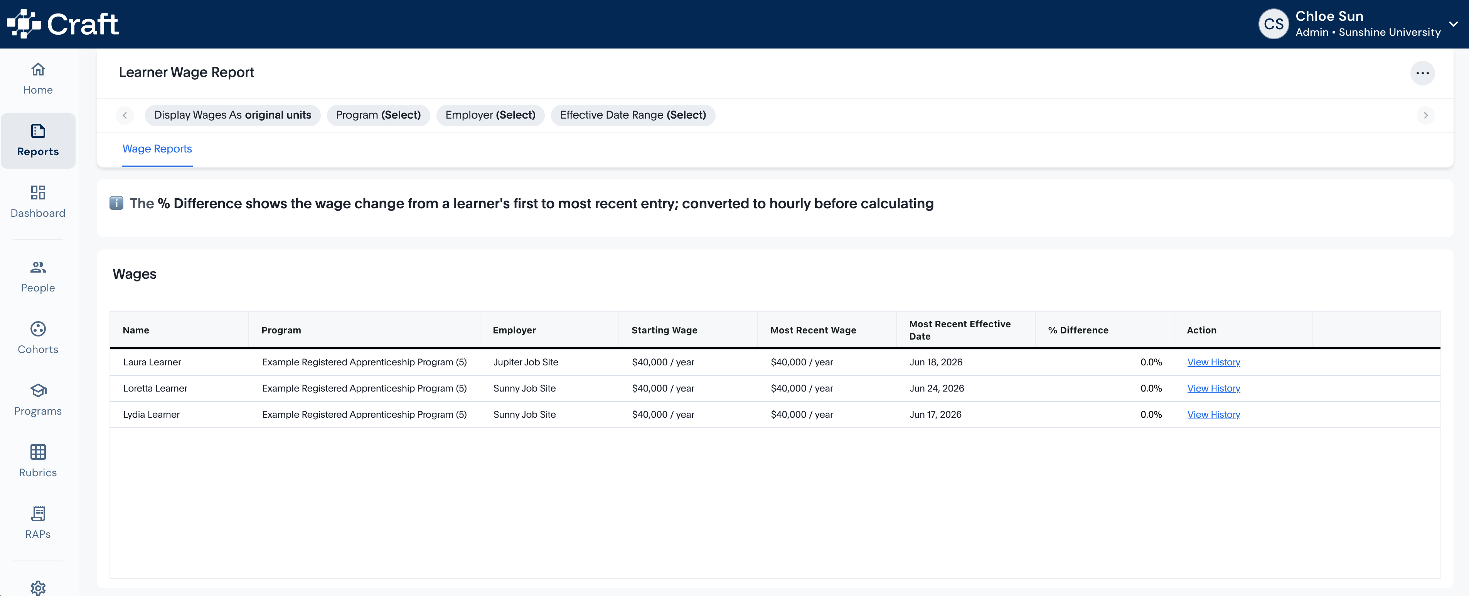Click the Action column header
Image resolution: width=1469 pixels, height=596 pixels.
(x=1243, y=330)
